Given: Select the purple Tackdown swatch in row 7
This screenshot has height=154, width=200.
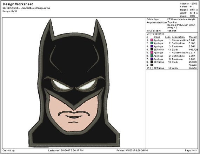Looking at the screenshot, I should click(x=152, y=59).
